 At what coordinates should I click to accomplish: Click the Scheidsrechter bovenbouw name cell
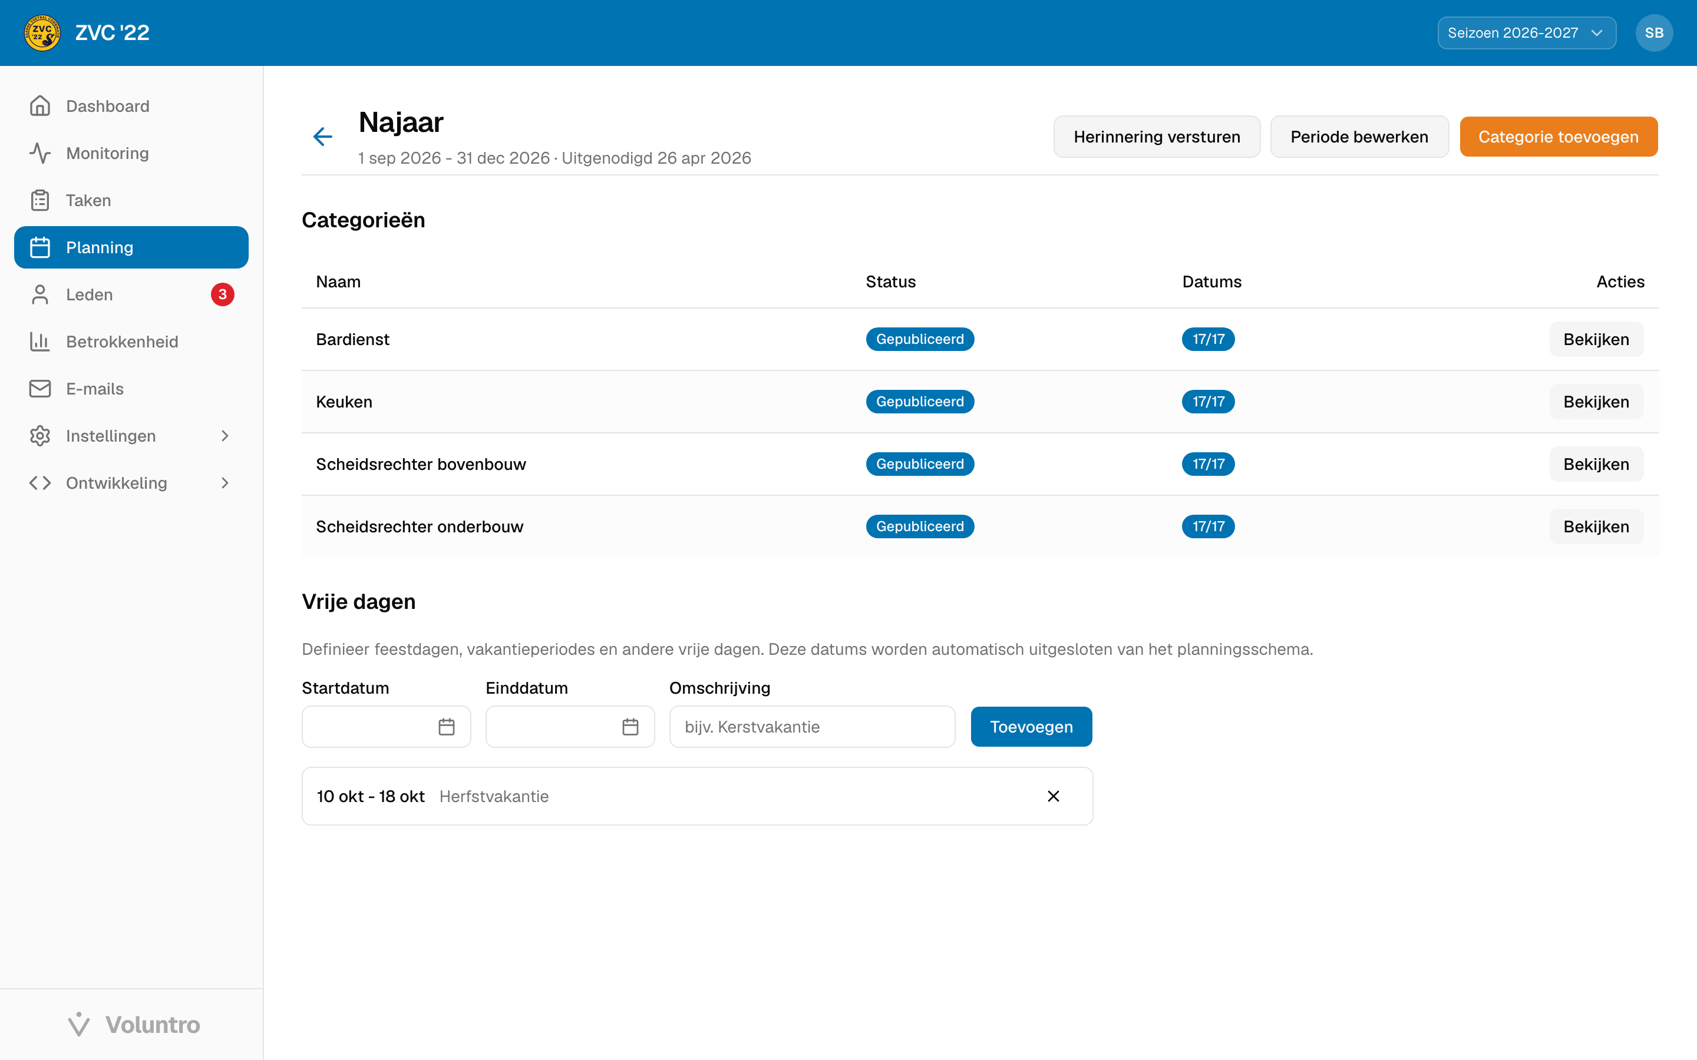coord(421,464)
